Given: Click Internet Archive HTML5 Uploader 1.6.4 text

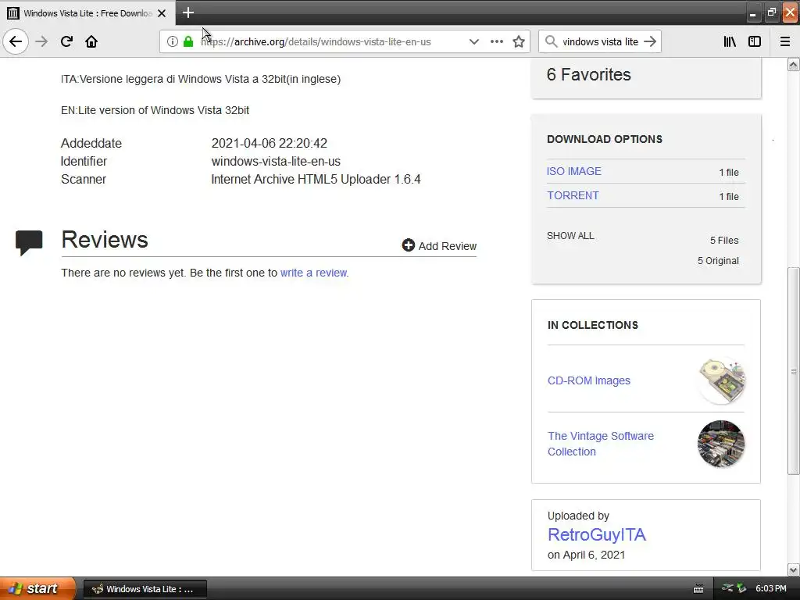Looking at the screenshot, I should point(316,179).
